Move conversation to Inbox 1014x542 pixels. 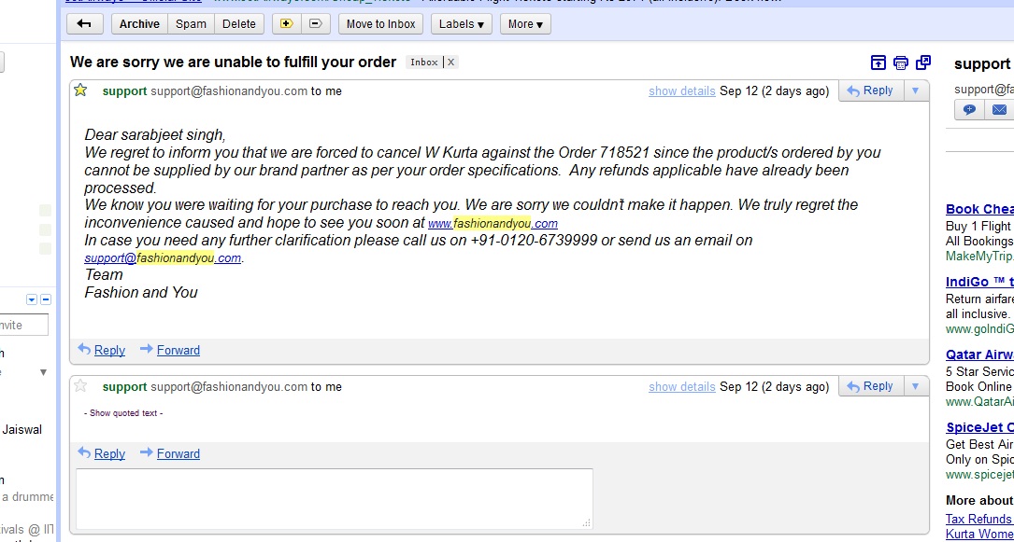tap(381, 24)
